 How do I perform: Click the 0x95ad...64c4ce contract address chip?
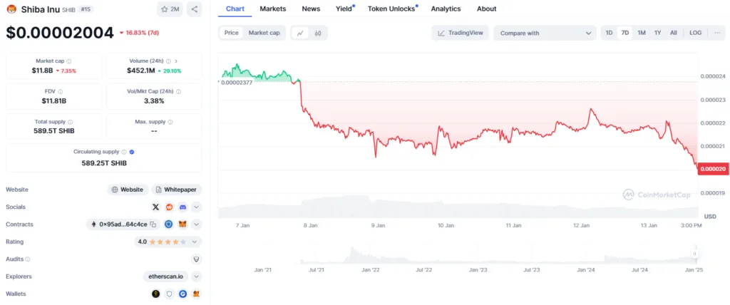tap(123, 224)
